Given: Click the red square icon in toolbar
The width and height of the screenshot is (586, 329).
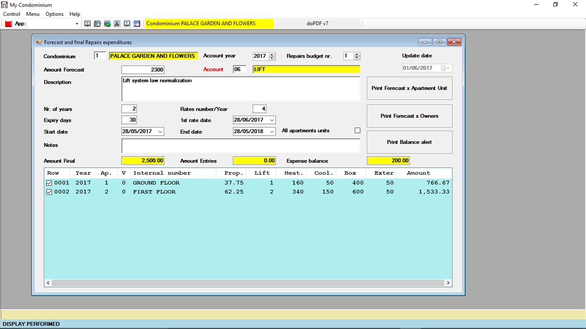Looking at the screenshot, I should (9, 24).
